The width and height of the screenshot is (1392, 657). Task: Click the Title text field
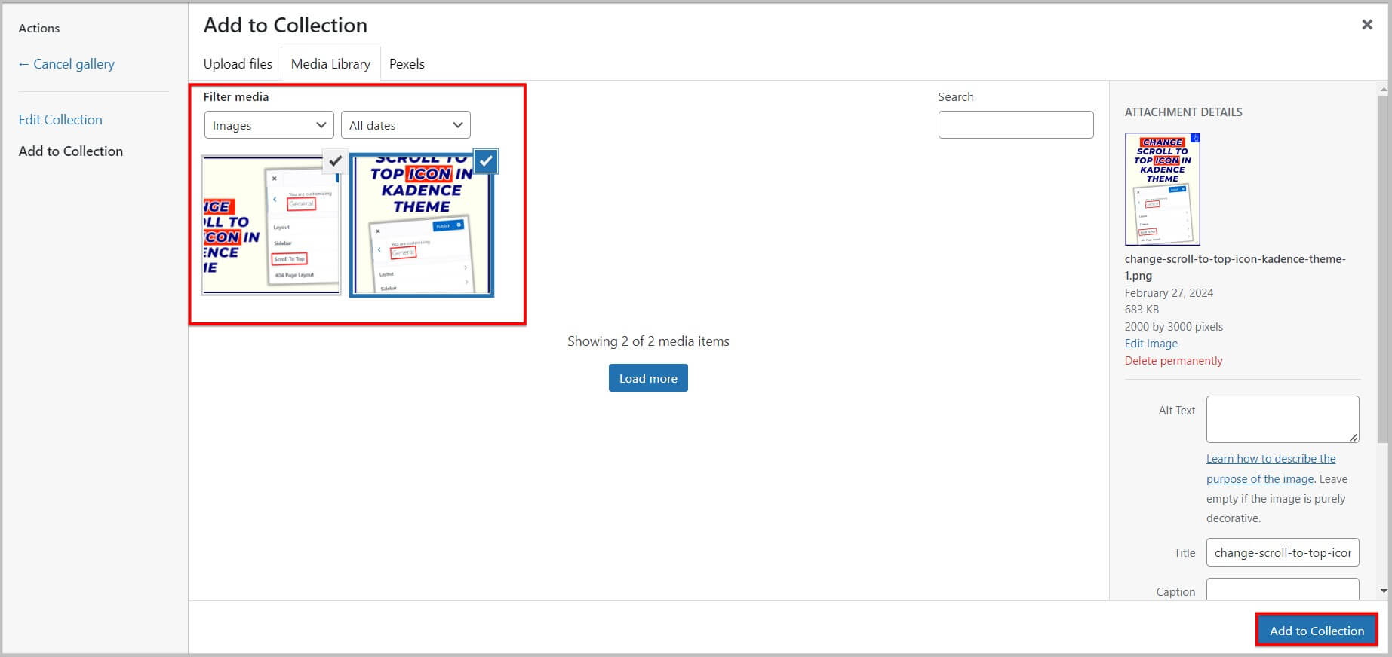[x=1282, y=552]
